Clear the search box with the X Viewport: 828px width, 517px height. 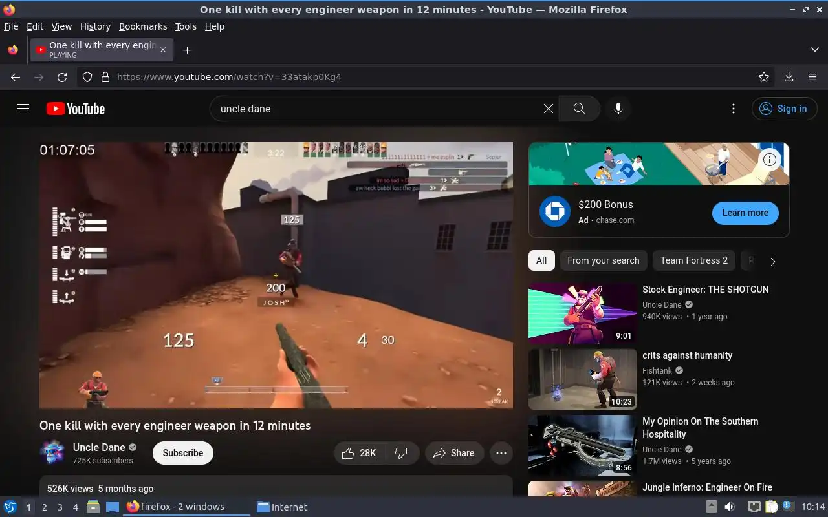(x=549, y=109)
